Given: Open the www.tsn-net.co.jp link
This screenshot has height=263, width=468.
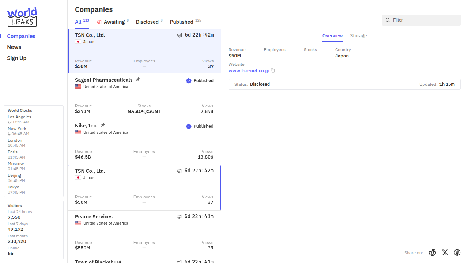Looking at the screenshot, I should pos(249,71).
